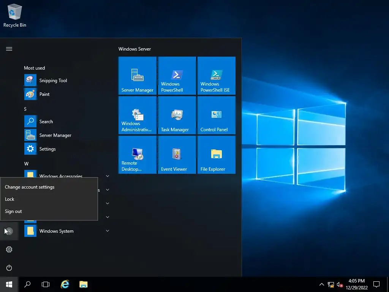
Task: Open the Windows PowerShell ISE tile
Action: click(216, 76)
